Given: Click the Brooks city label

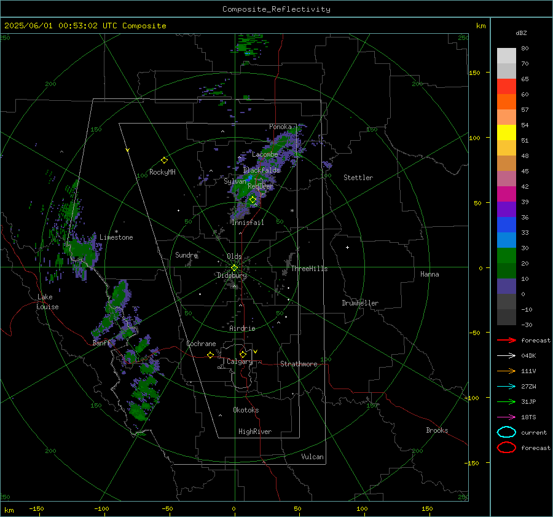Looking at the screenshot, I should click(x=437, y=430).
